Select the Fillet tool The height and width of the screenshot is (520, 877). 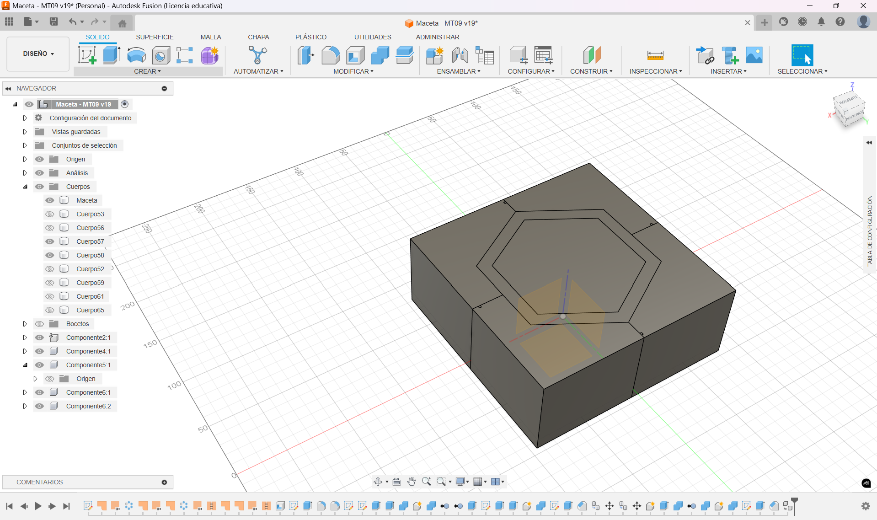tap(331, 55)
